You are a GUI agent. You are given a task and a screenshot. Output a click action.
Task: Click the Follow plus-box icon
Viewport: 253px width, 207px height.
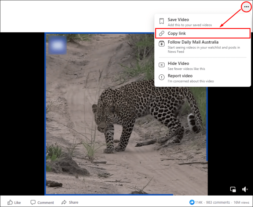[x=161, y=44]
